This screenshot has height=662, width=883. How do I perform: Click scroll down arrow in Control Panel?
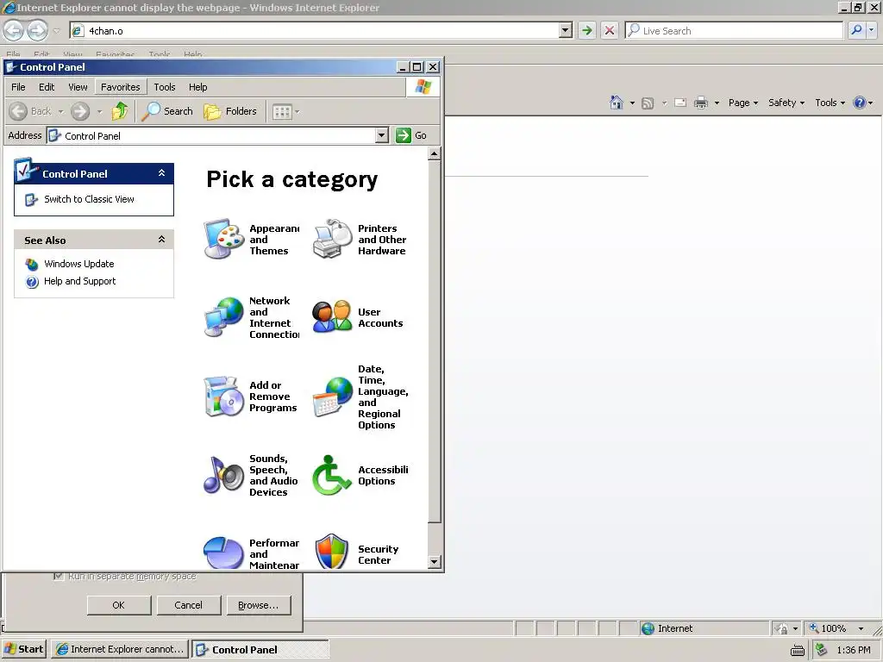tap(434, 562)
